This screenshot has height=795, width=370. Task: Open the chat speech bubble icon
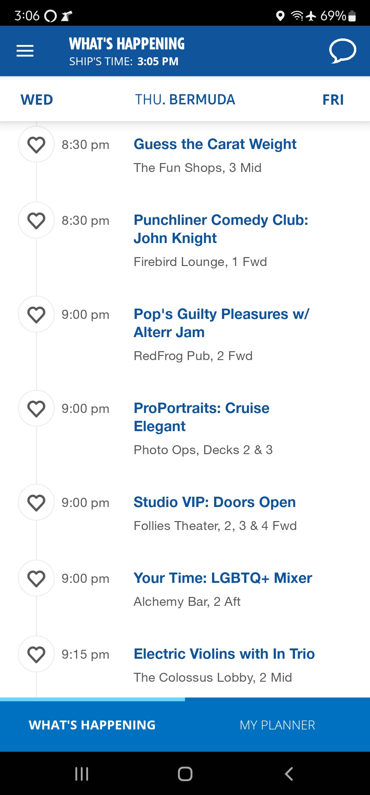point(343,51)
